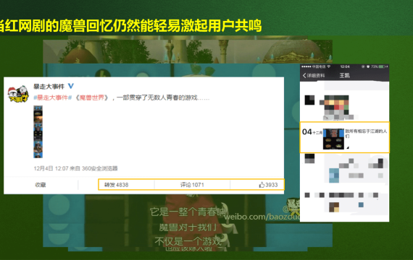This screenshot has width=413, height=260.
Task: Open the long image thumbnail in Weibo post
Action: point(38,131)
